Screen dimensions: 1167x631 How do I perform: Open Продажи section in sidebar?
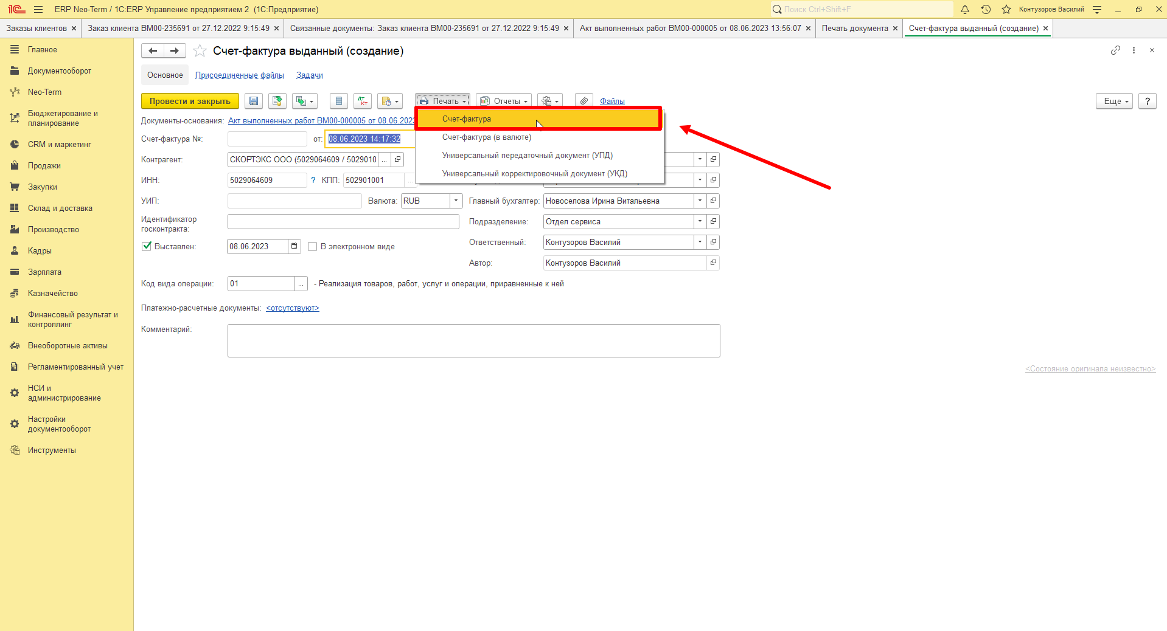pos(44,165)
